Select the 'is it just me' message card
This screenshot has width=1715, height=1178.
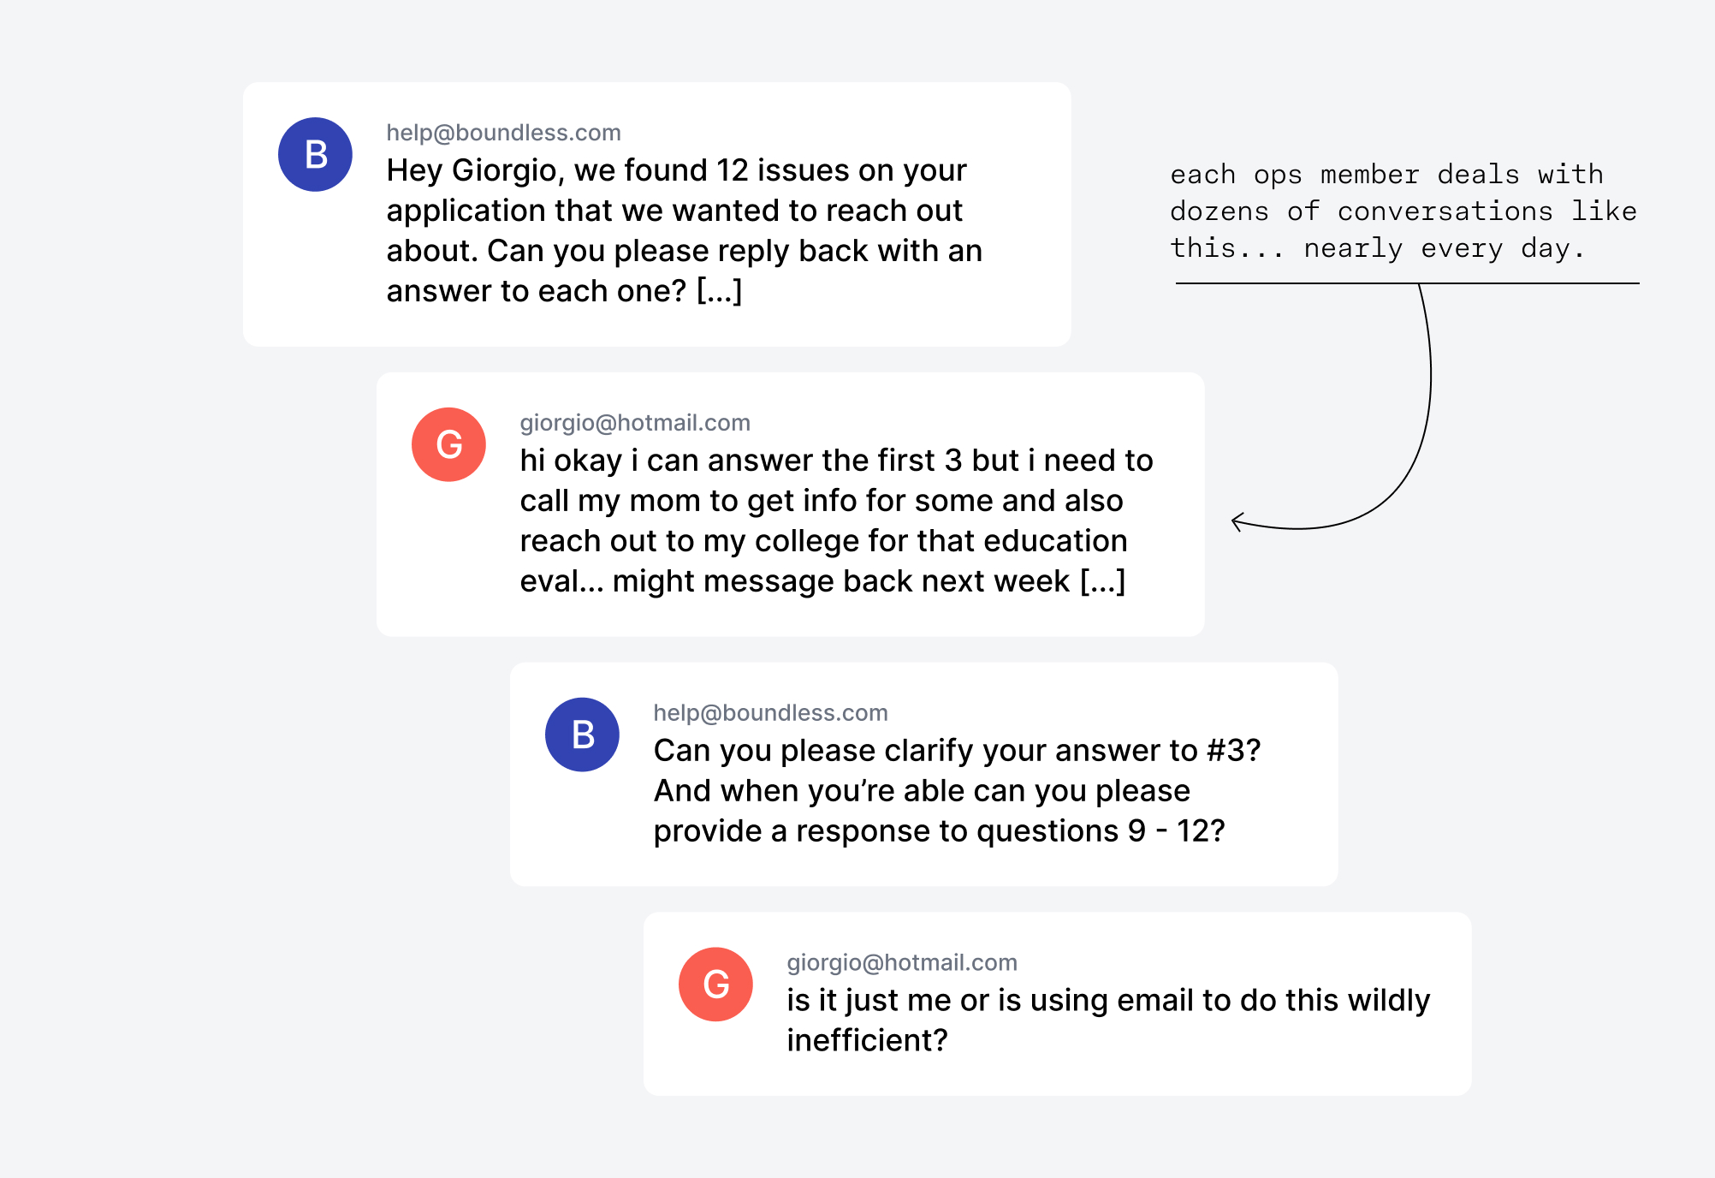coord(1057,1003)
